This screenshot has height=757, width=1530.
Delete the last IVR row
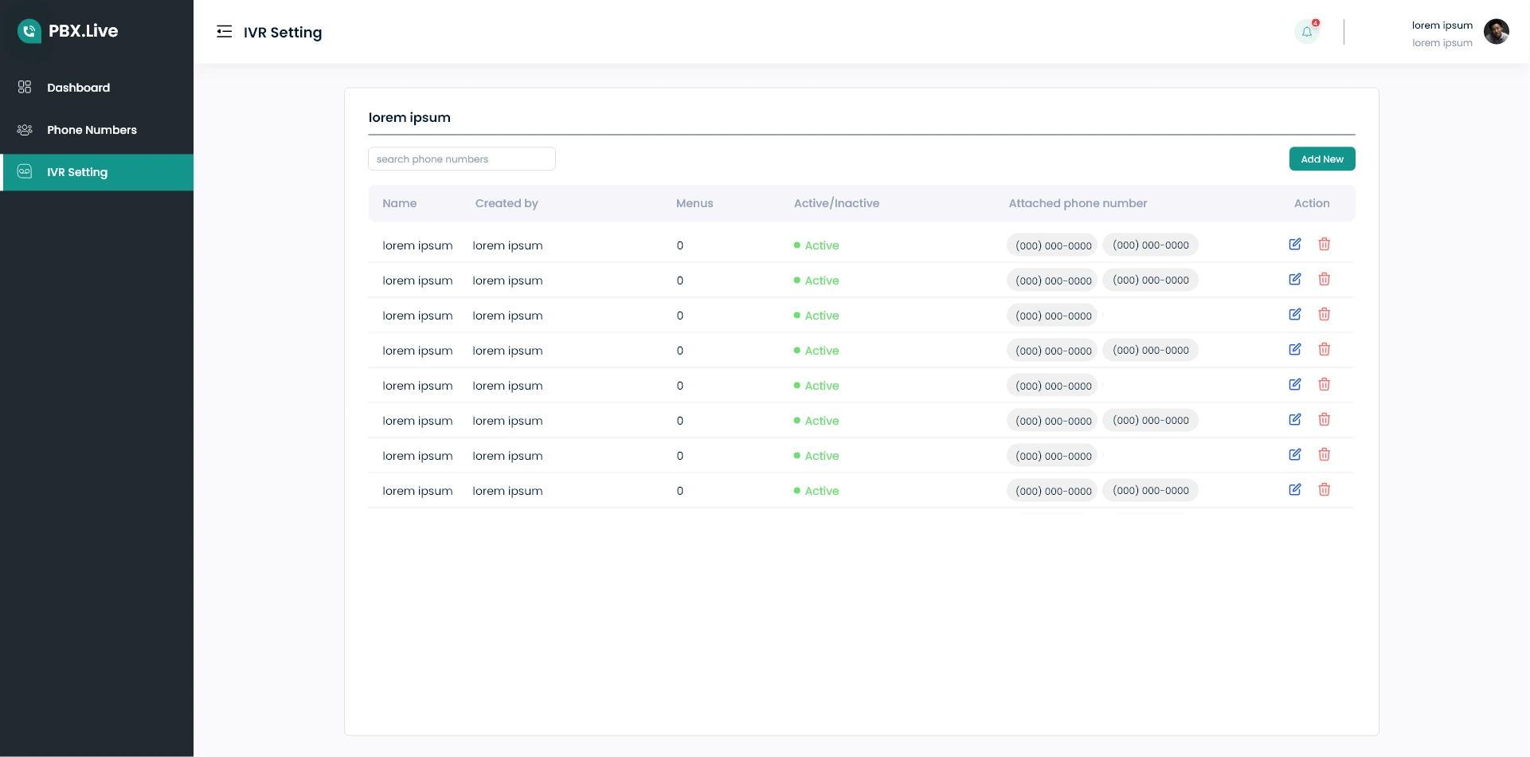pos(1324,490)
